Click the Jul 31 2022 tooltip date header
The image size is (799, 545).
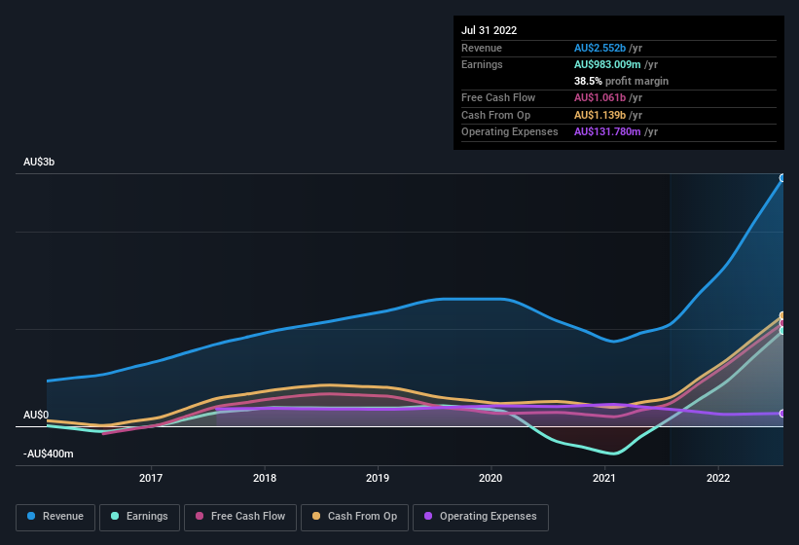click(x=490, y=30)
